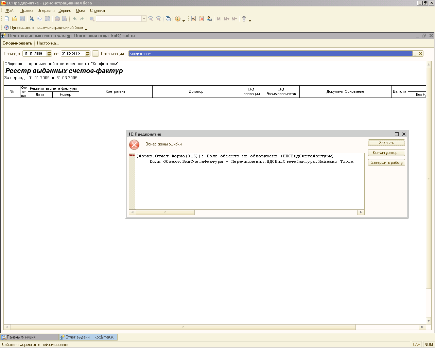Open Путеводитель по демонстрационной базе
Screen dimensions: 435x348
pos(46,28)
